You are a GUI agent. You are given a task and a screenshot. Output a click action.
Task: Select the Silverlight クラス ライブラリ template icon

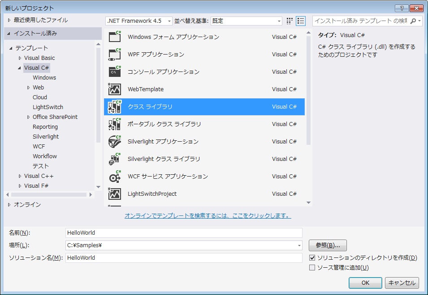(115, 159)
